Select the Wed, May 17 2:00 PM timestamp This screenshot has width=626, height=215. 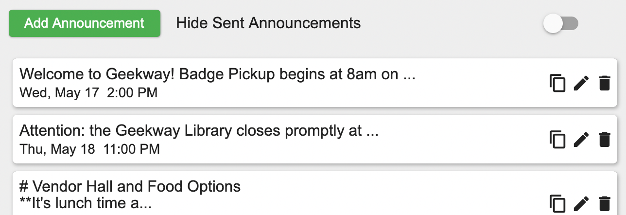pos(88,92)
